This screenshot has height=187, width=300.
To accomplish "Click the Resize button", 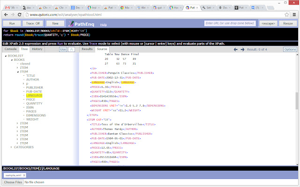I will [288, 23].
